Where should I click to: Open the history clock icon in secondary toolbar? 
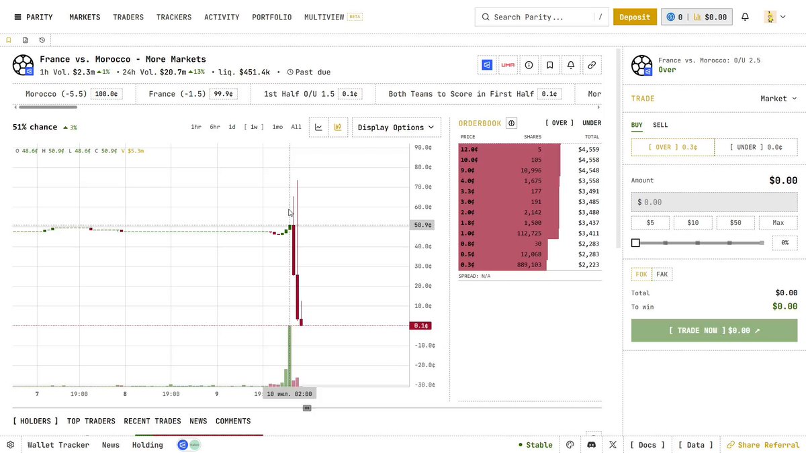click(x=42, y=40)
